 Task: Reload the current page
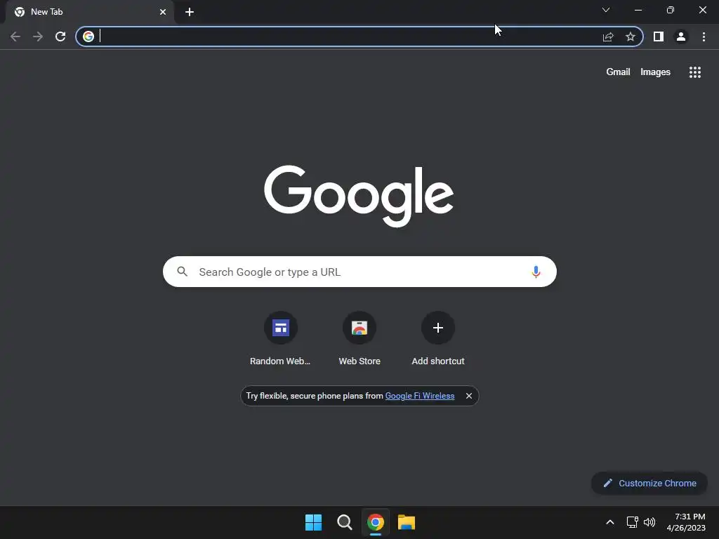pyautogui.click(x=60, y=36)
